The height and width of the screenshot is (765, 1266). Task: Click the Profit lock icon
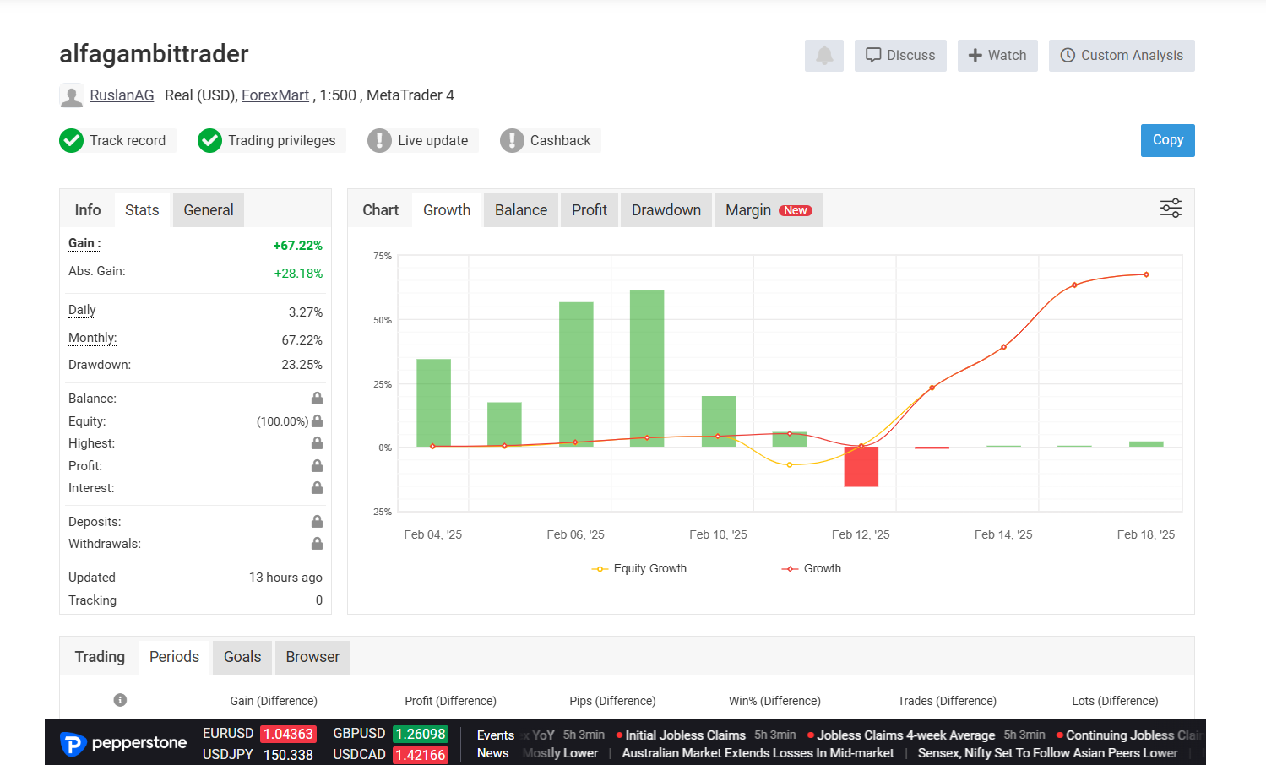click(x=317, y=465)
